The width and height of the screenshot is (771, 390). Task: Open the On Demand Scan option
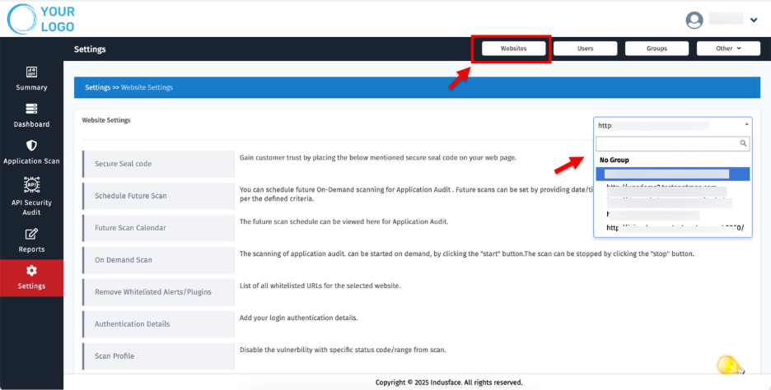point(158,260)
